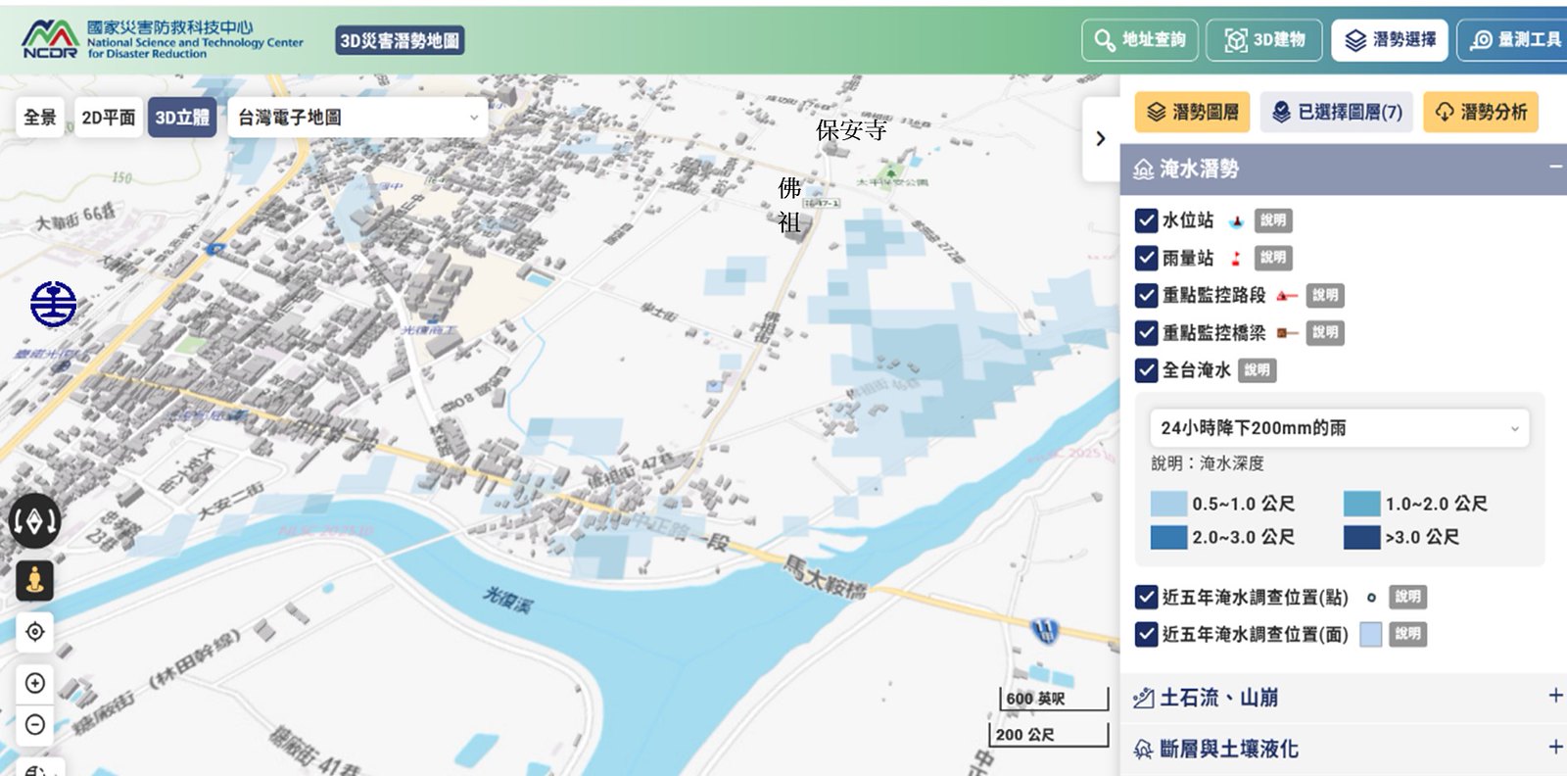Open the 潛勢分析 tab
The image size is (1567, 776).
(x=1481, y=113)
